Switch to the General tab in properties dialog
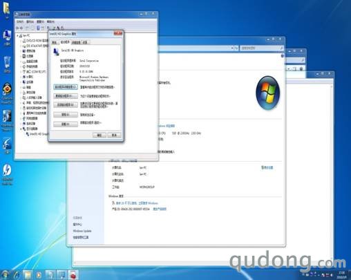Viewport: 351px width, 280px height. [55, 42]
